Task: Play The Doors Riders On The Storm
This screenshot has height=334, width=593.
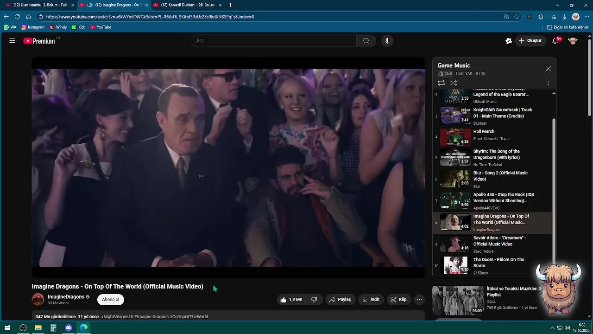Action: 493,266
